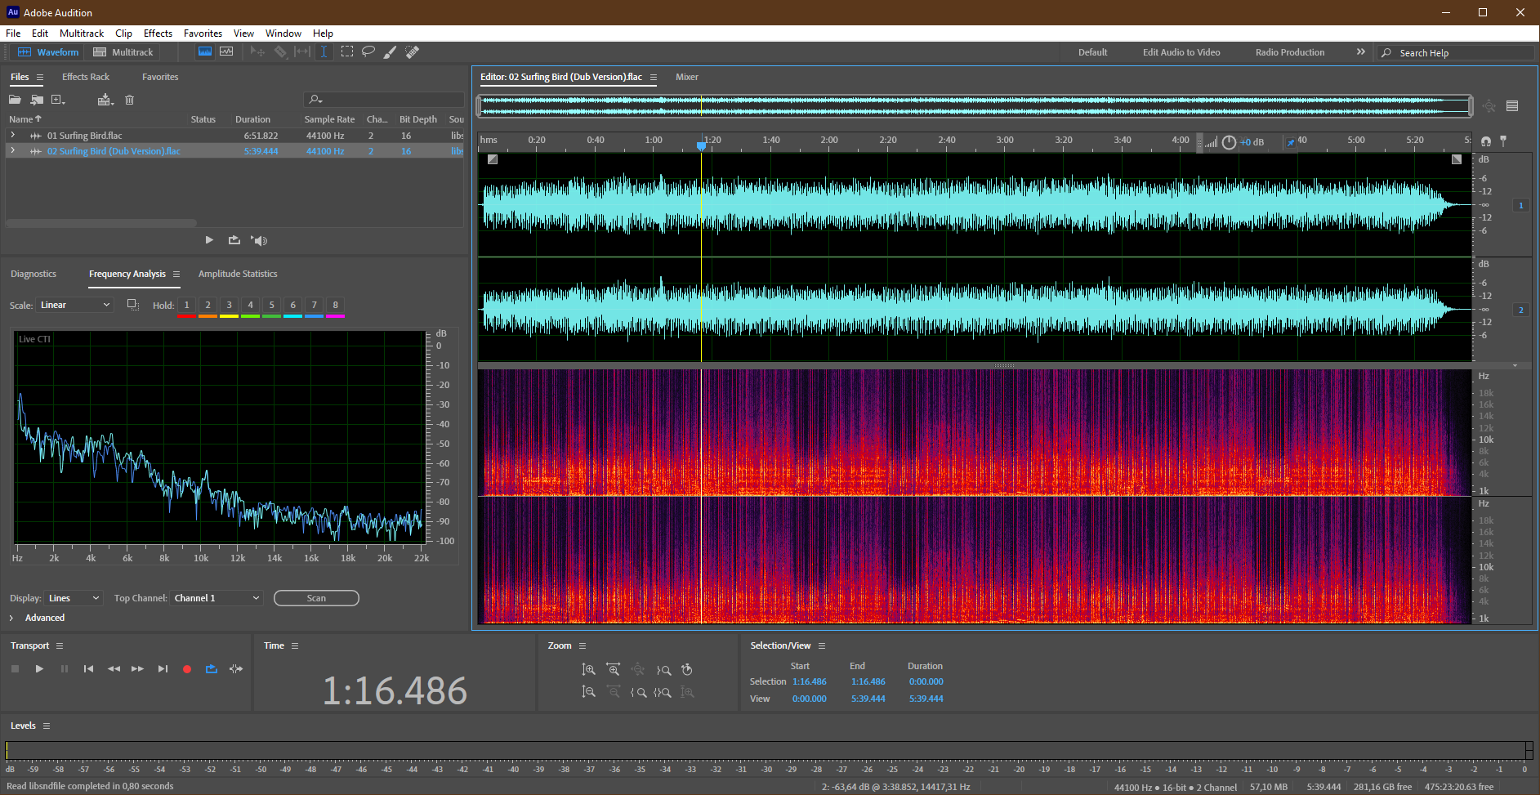Toggle channel 1 enable button

1521,205
